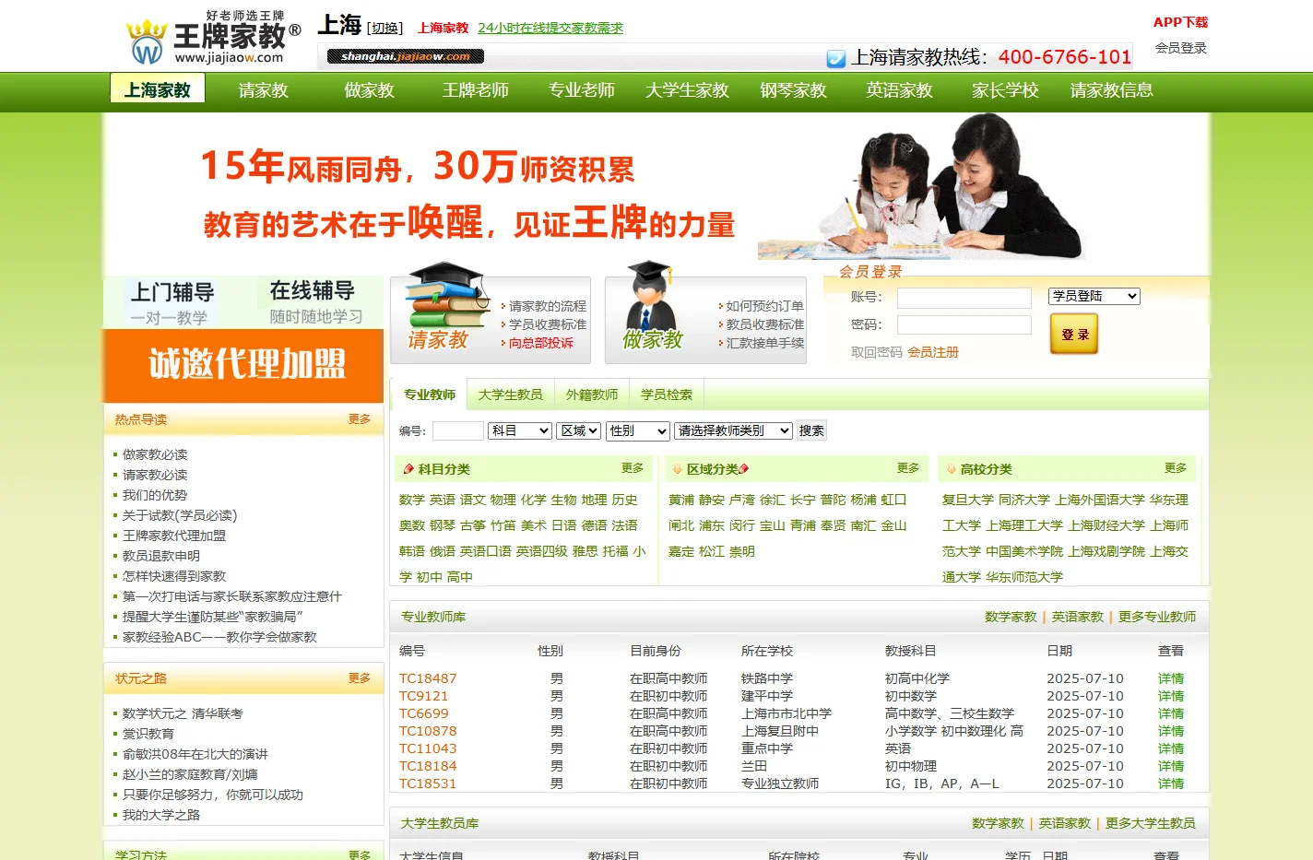
Task: Click 更多 in the 状元之路 header
Action: click(x=360, y=677)
